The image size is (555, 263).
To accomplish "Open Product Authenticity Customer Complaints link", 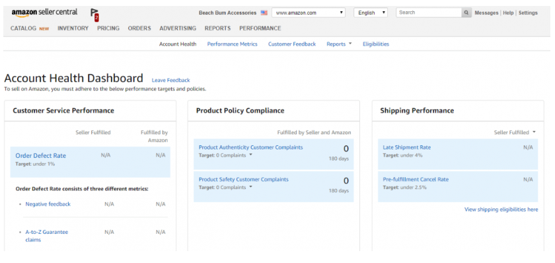I will click(x=250, y=147).
